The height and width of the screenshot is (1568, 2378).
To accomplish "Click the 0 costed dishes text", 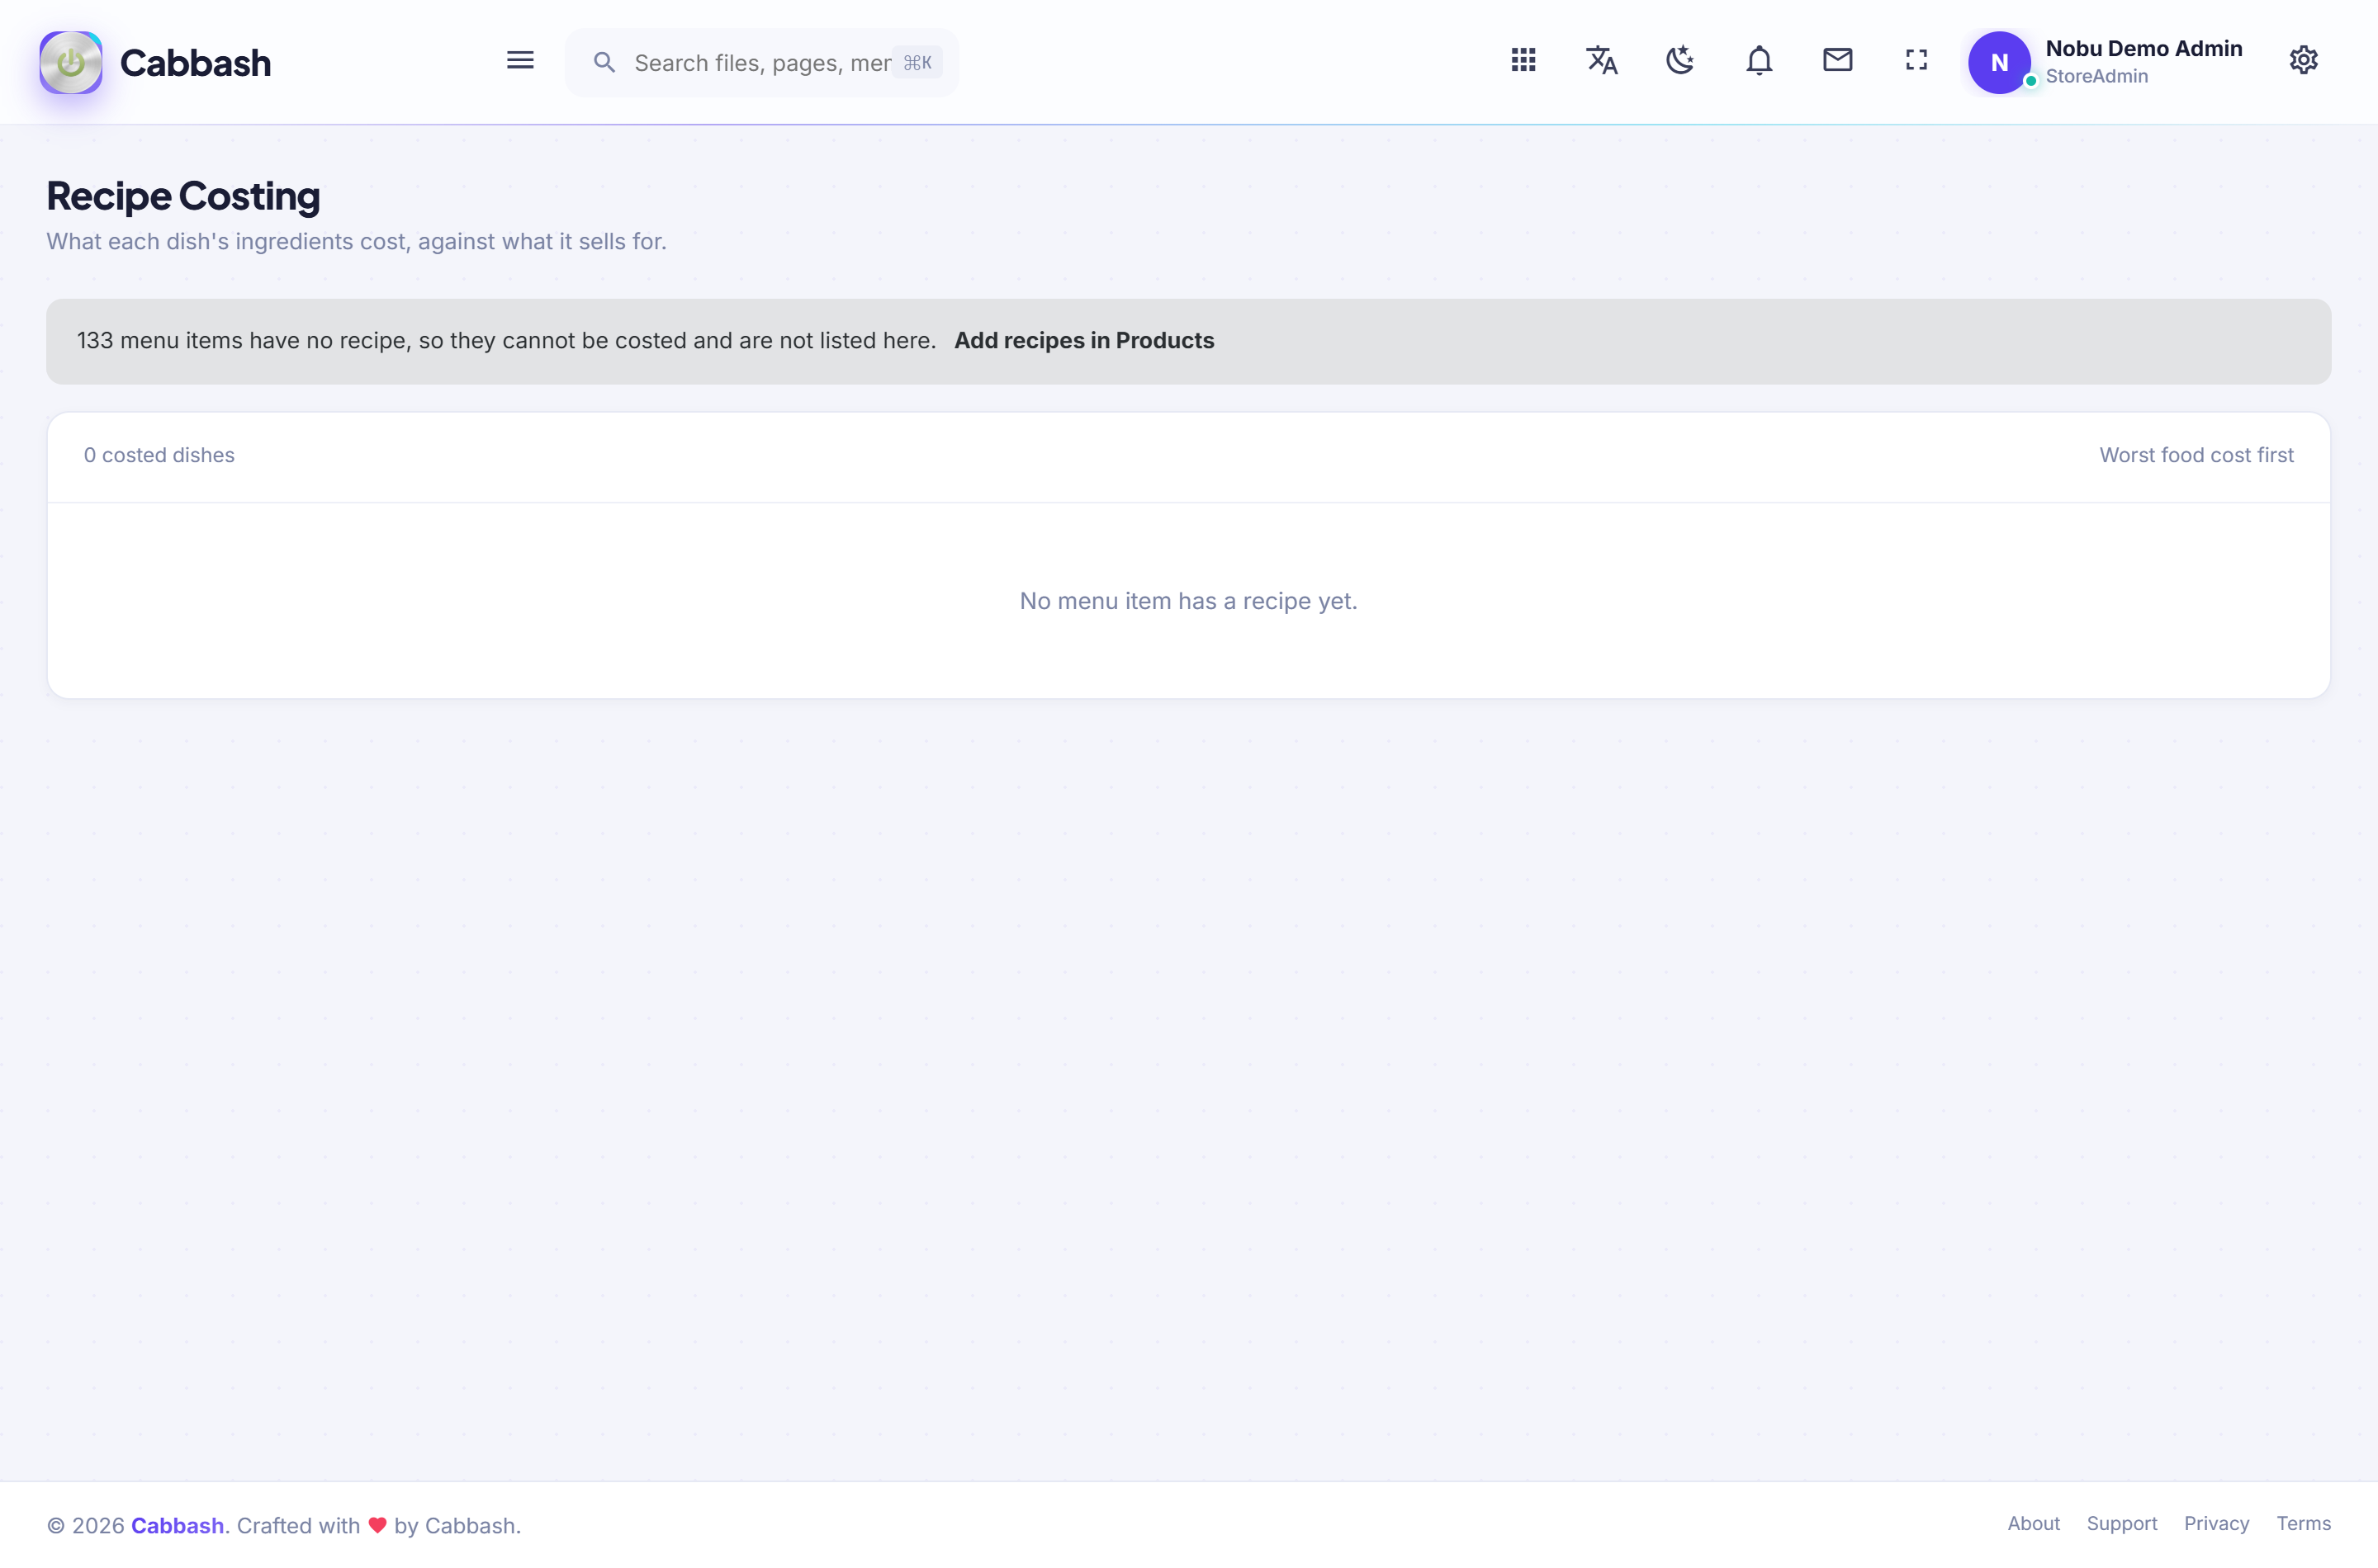I will point(159,455).
